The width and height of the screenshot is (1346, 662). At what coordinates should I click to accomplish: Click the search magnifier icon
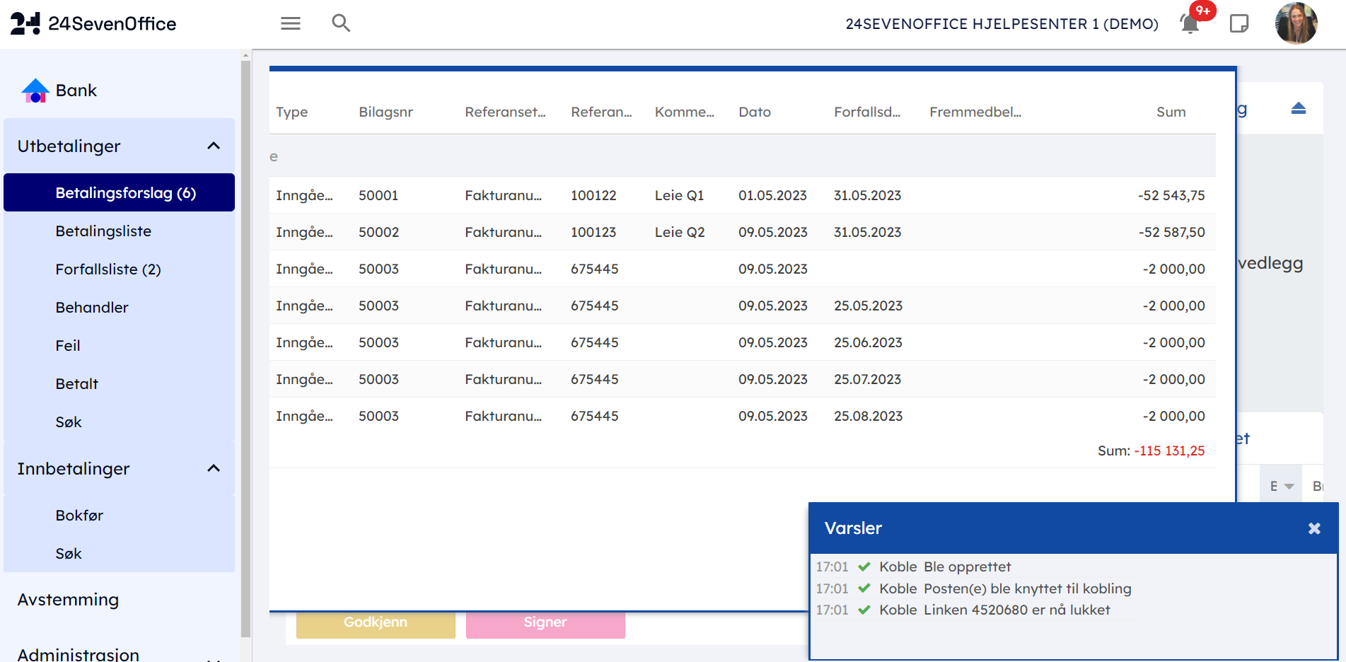pyautogui.click(x=341, y=23)
